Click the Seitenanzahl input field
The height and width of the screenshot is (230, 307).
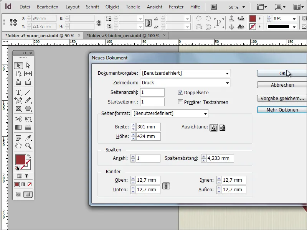coord(152,92)
